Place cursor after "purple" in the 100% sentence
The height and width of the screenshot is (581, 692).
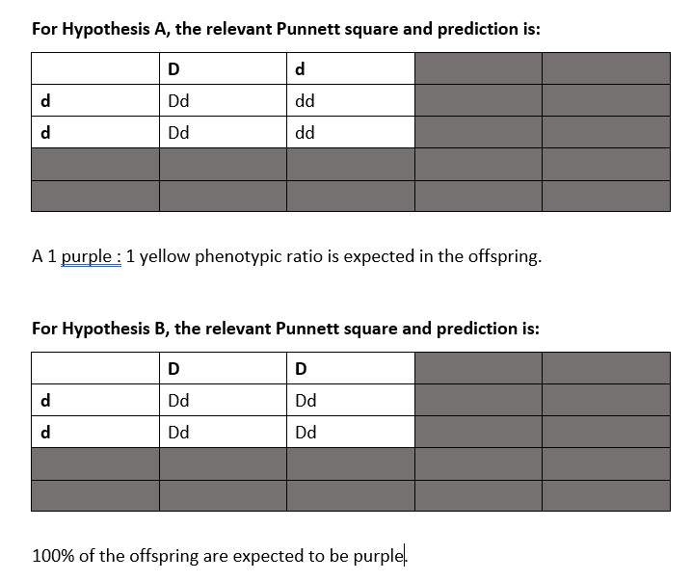(404, 556)
